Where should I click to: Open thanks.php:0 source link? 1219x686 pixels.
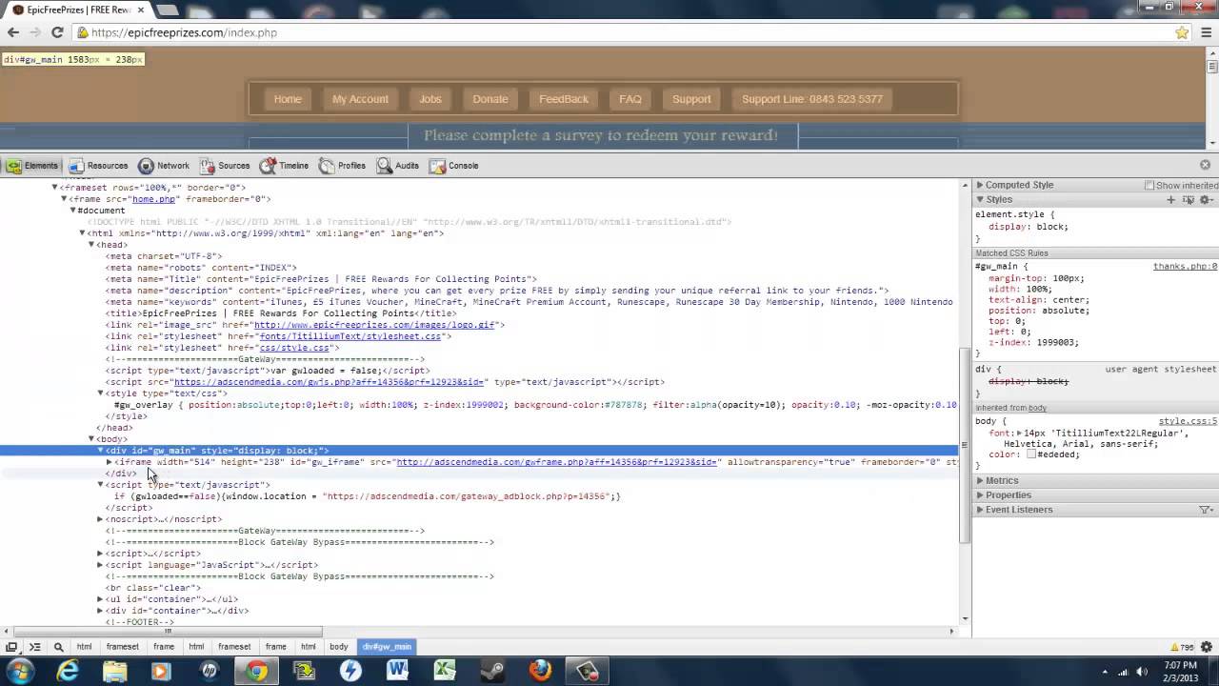tap(1185, 267)
